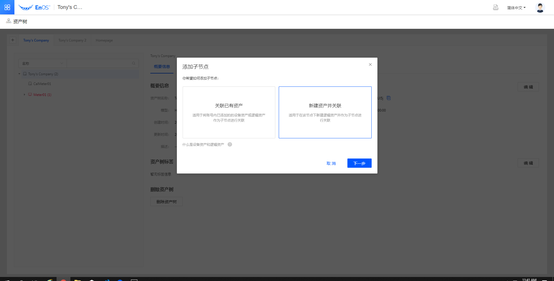
Task: Open the application grid menu icon
Action: [x=7, y=7]
